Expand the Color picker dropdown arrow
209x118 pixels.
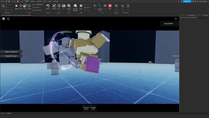tap(81, 10)
